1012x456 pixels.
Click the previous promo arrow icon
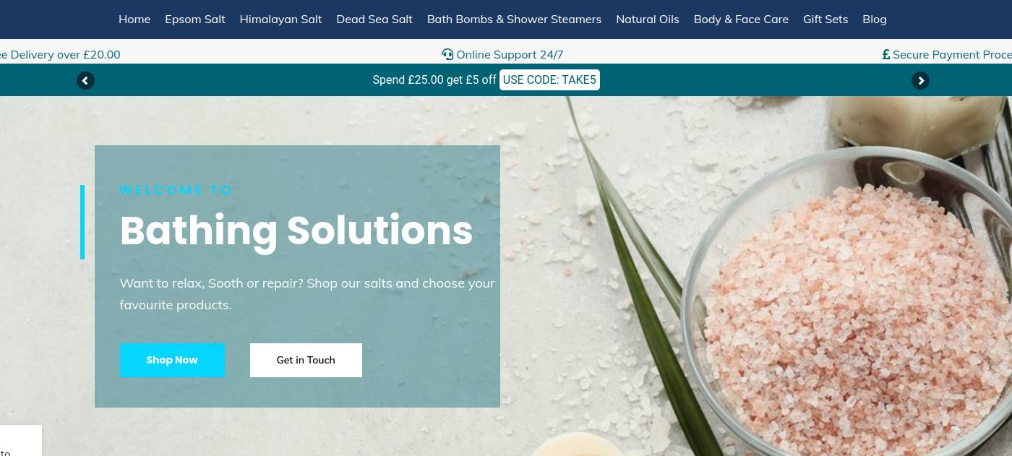[x=86, y=80]
